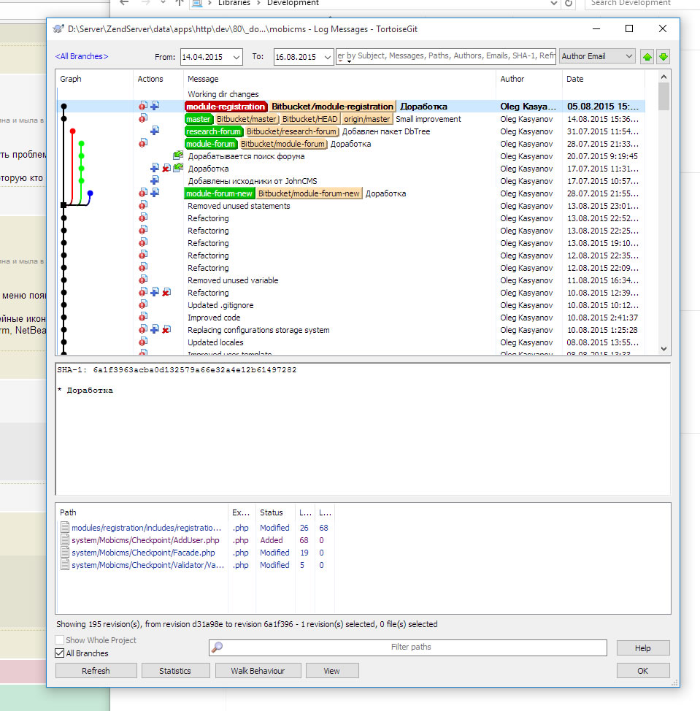Open the Statistics dialog

175,671
